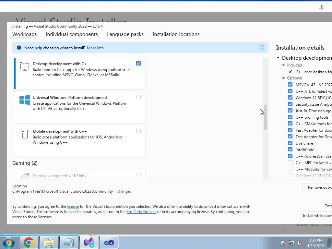Click the Installation details heading
The image size is (332, 249).
[x=300, y=48]
